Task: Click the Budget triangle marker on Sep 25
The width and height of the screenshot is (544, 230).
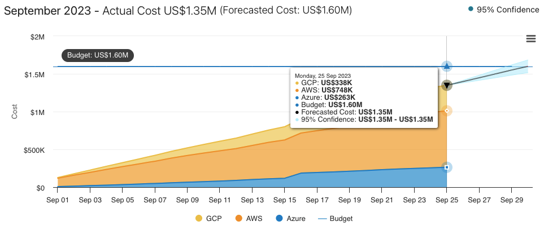Action: click(446, 67)
